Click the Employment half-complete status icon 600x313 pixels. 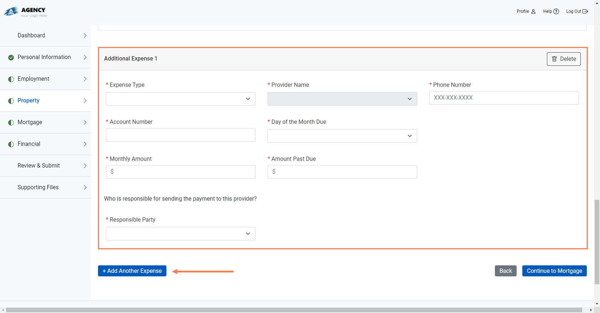coord(11,79)
